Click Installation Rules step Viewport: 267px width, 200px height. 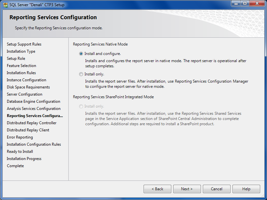(x=21, y=73)
